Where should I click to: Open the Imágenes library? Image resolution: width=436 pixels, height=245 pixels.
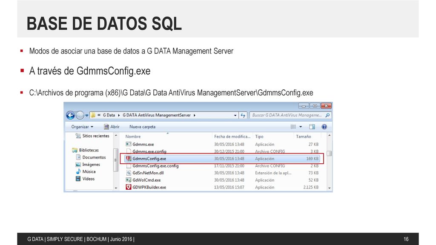pos(91,165)
